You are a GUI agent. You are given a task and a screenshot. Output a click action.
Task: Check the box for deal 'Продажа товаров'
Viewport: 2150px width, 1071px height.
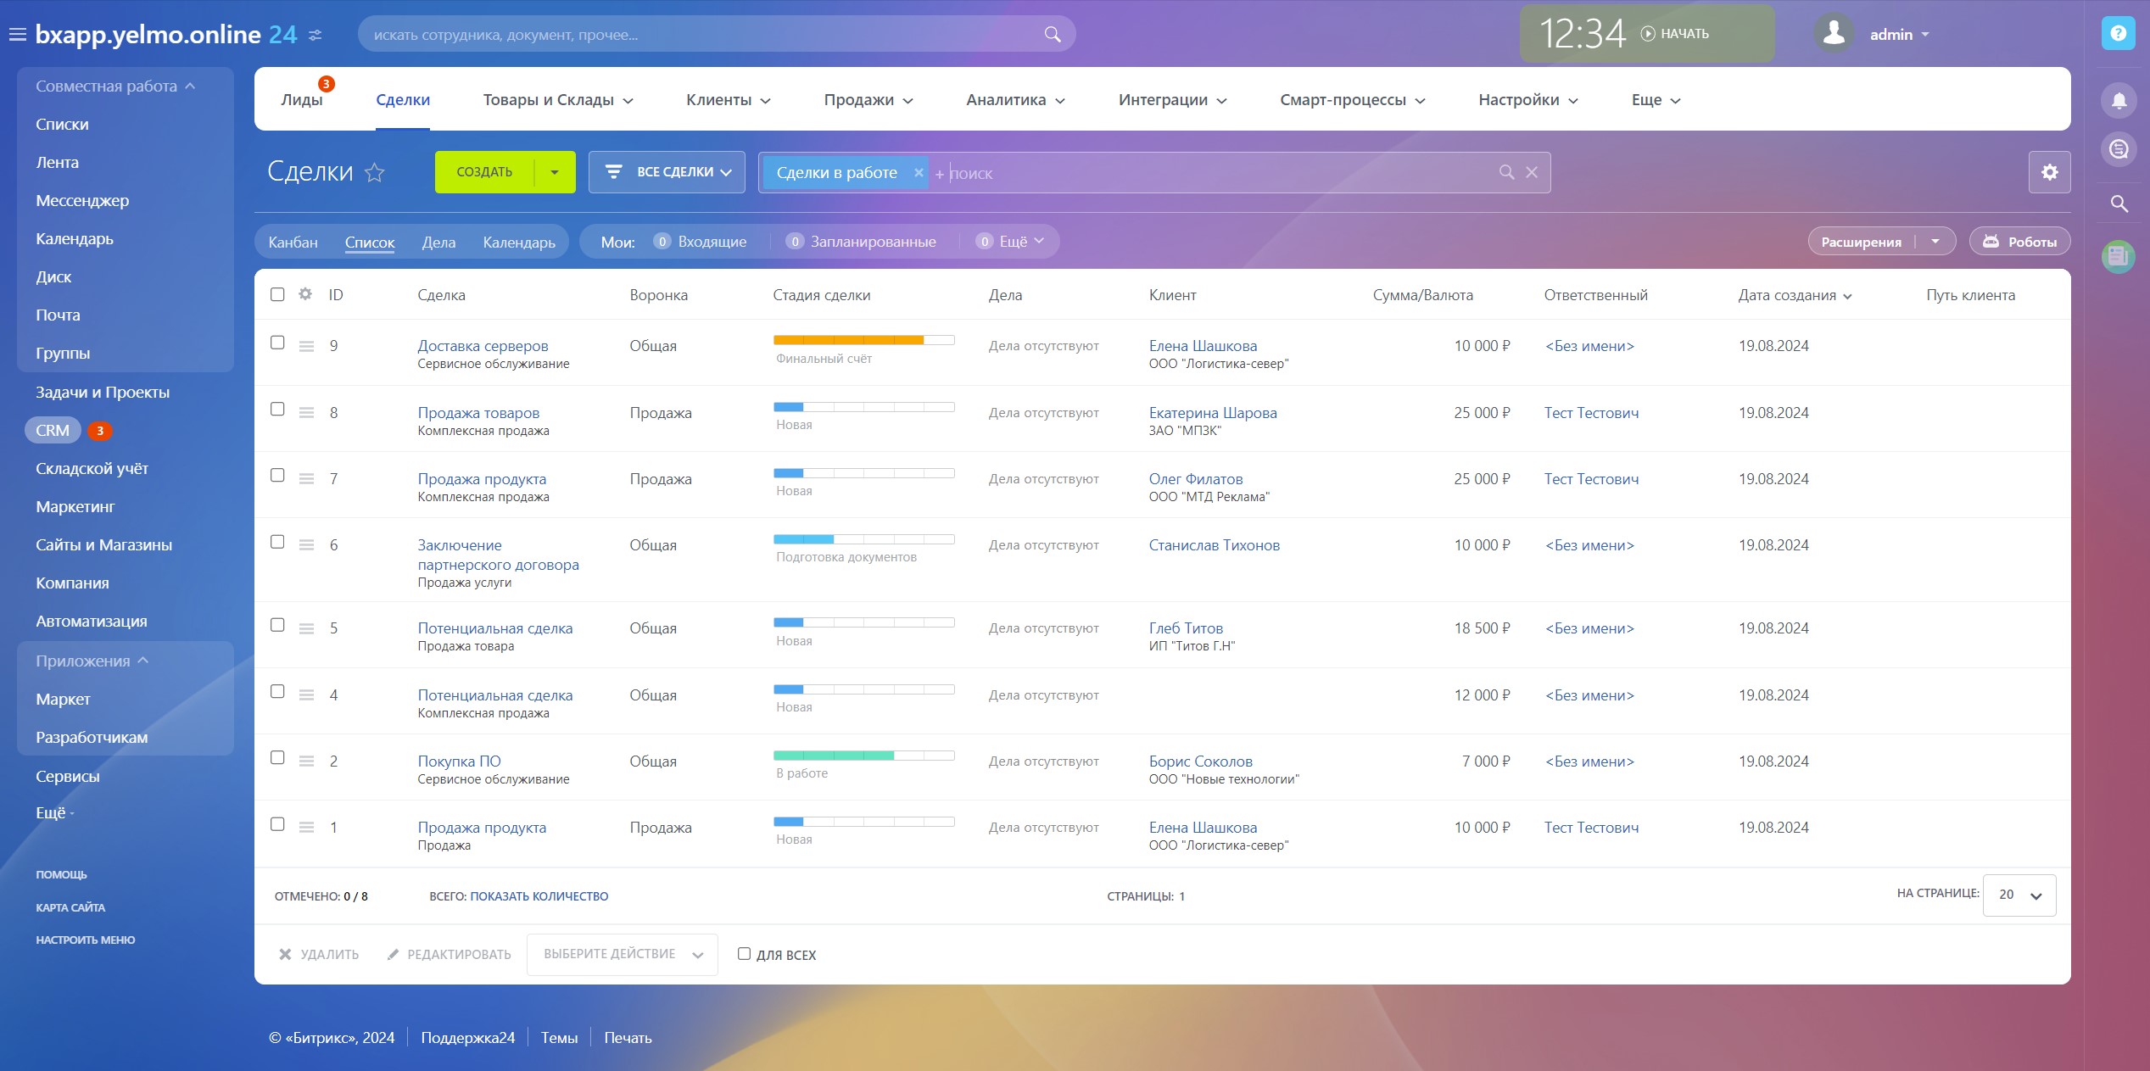coord(277,410)
